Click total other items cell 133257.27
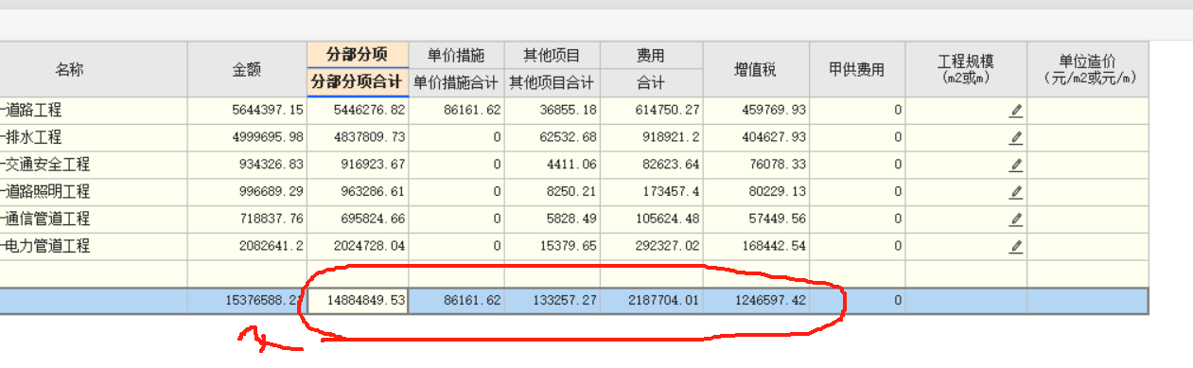1193x368 pixels. [x=553, y=301]
